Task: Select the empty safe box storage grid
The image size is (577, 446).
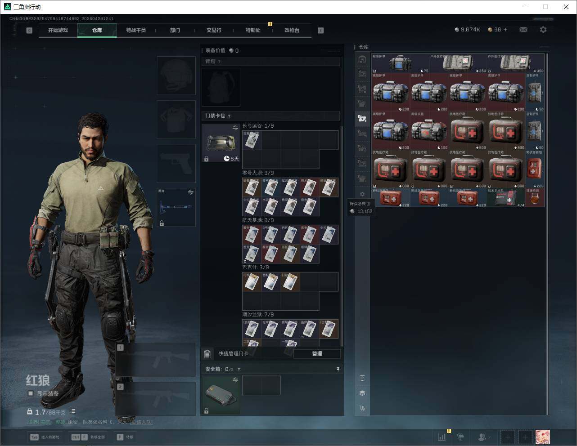Action: point(261,385)
